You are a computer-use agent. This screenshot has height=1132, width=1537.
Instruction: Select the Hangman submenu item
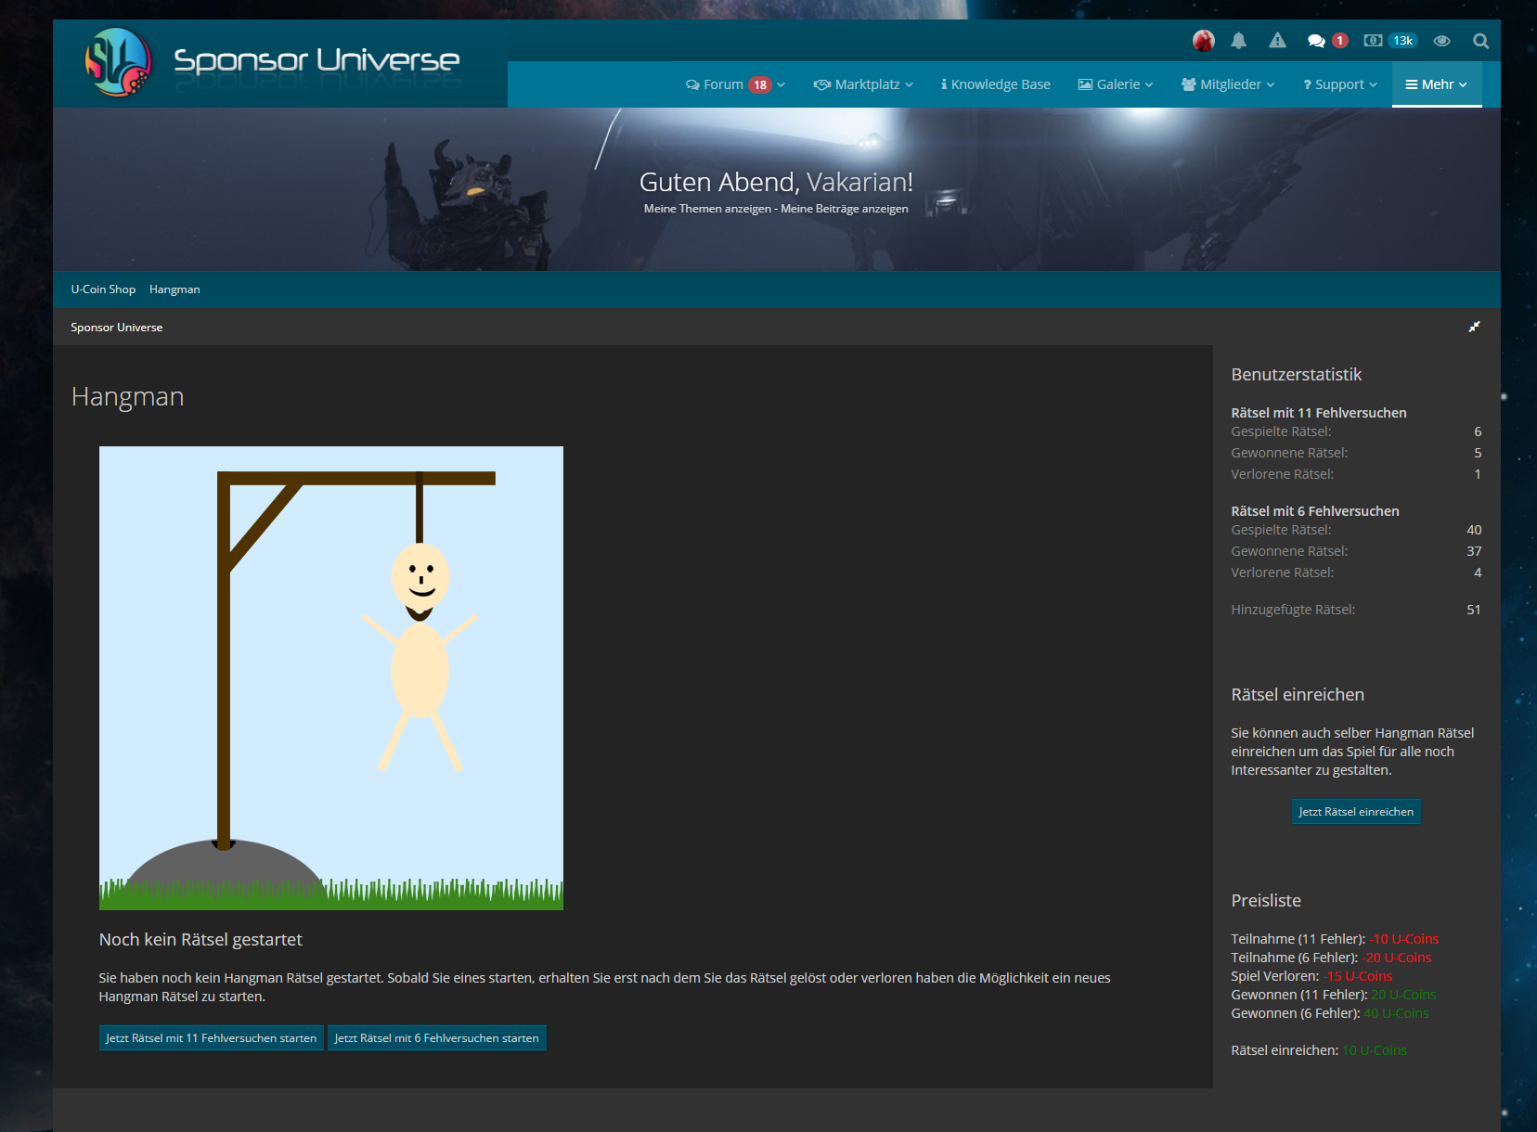point(174,289)
